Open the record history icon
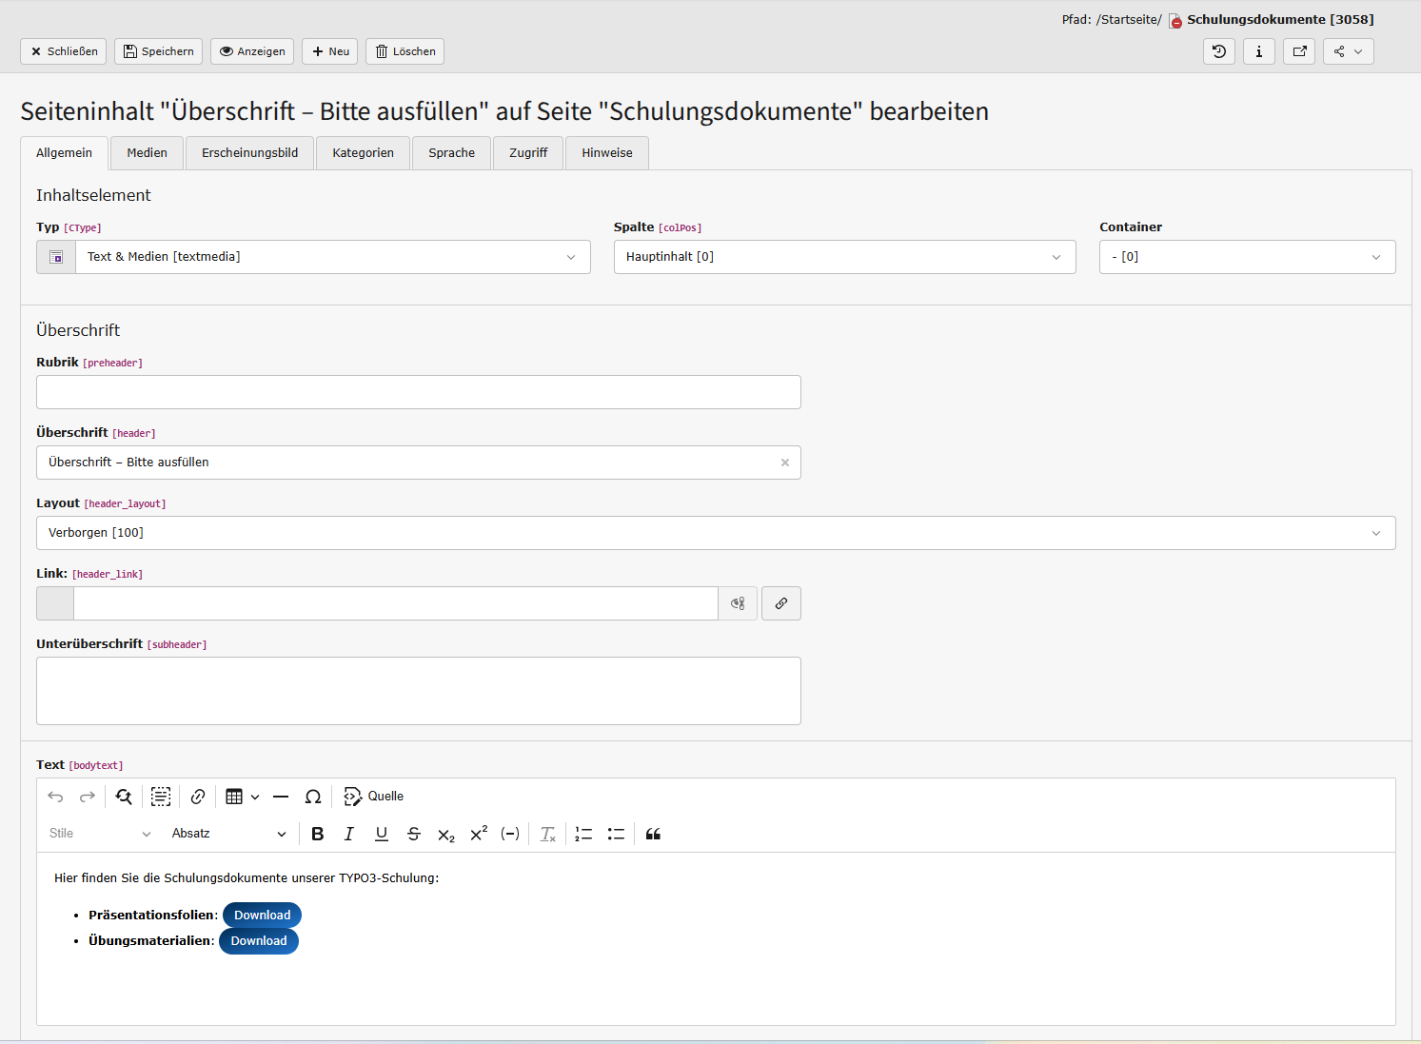This screenshot has width=1421, height=1044. [x=1219, y=51]
